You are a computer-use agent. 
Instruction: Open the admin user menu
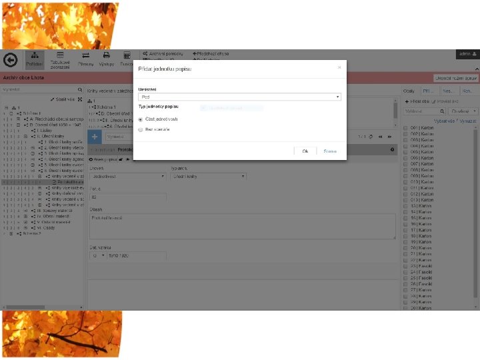click(468, 54)
